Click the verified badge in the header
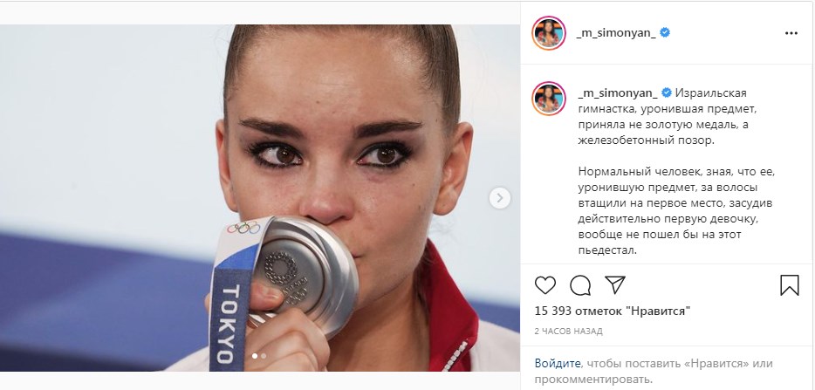 [665, 33]
